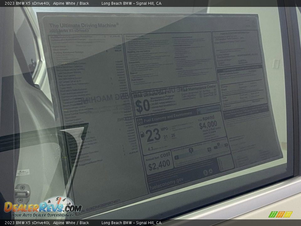Click "Long Beach BMW – Signal Hill, CA" bottom caption
Image resolution: width=301 pixels, height=226 pixels.
click(131, 223)
